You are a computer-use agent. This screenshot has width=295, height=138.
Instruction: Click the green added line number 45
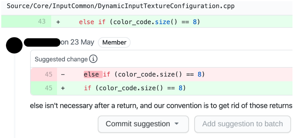[48, 88]
